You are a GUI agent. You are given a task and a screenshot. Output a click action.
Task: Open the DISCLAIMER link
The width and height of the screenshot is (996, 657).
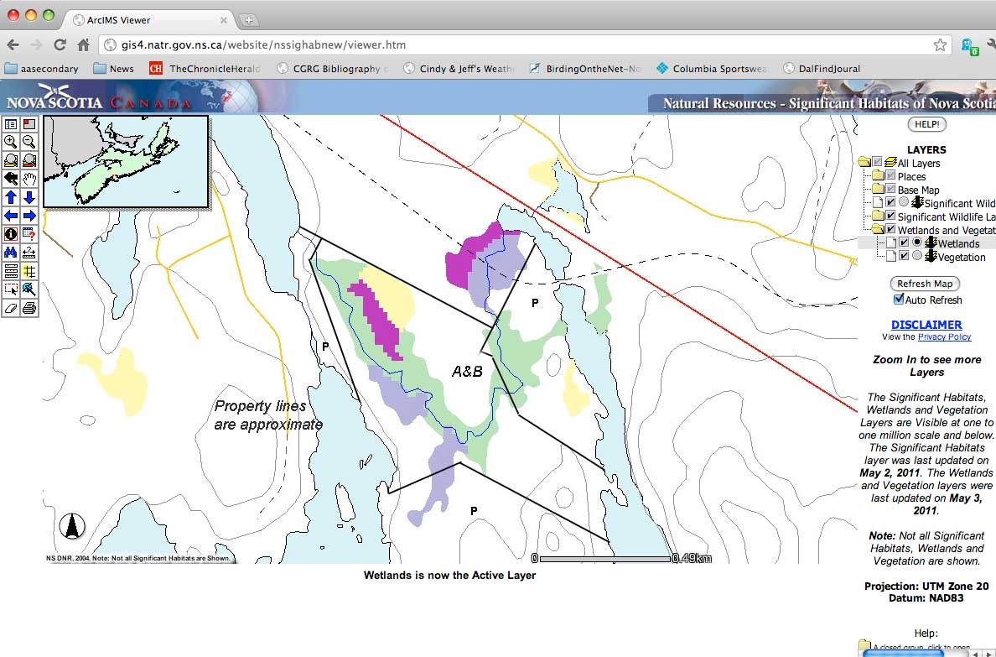[x=926, y=325]
